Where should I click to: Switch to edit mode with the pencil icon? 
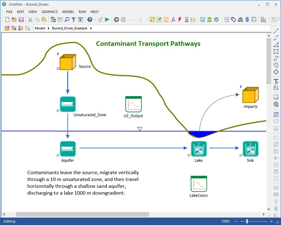[x=100, y=20]
